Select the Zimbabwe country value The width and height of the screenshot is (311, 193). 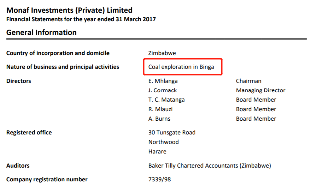pyautogui.click(x=162, y=53)
